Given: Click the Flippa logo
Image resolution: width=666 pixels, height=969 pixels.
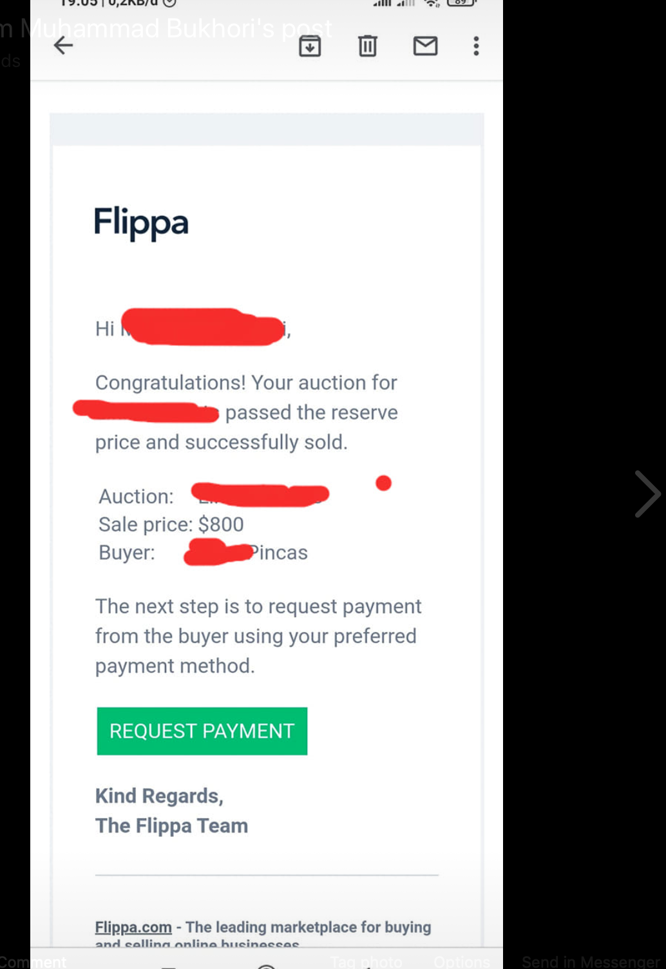Looking at the screenshot, I should pos(141,223).
